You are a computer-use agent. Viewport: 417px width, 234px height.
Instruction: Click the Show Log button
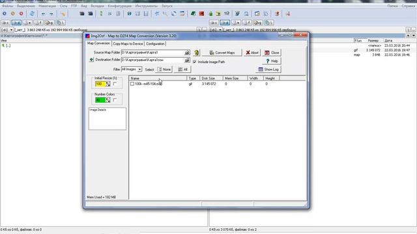268,70
